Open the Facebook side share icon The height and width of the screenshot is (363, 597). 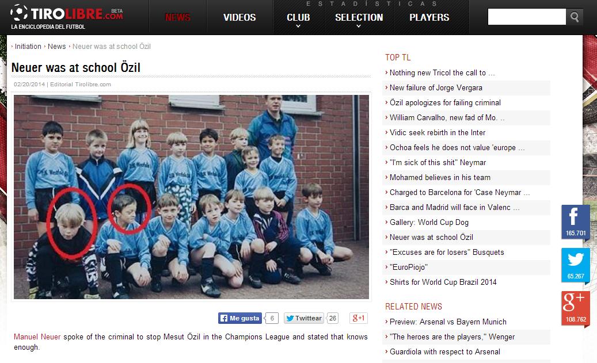coord(575,222)
